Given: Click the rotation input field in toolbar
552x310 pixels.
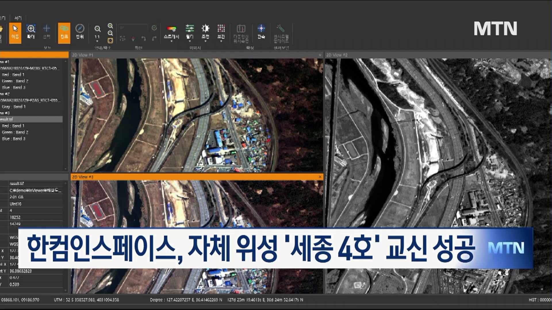Looking at the screenshot, I should pos(133,28).
